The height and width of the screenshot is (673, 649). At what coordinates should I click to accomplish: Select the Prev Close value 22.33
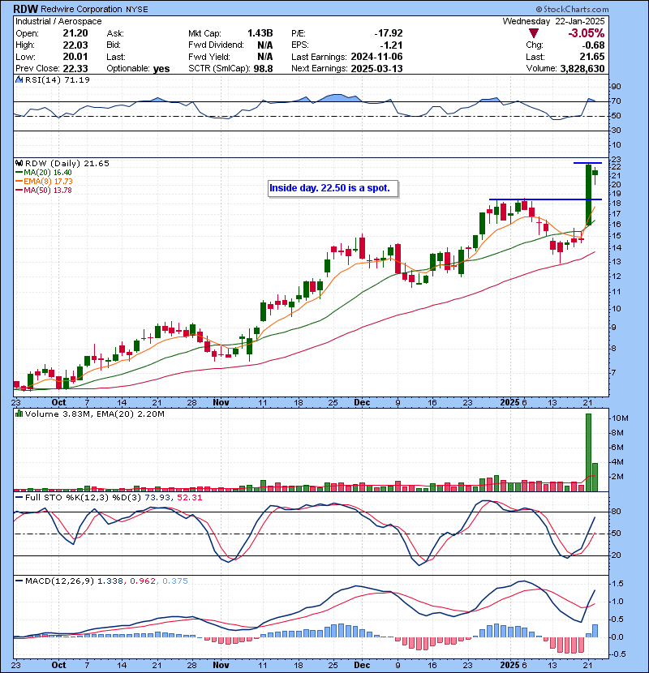pos(75,68)
